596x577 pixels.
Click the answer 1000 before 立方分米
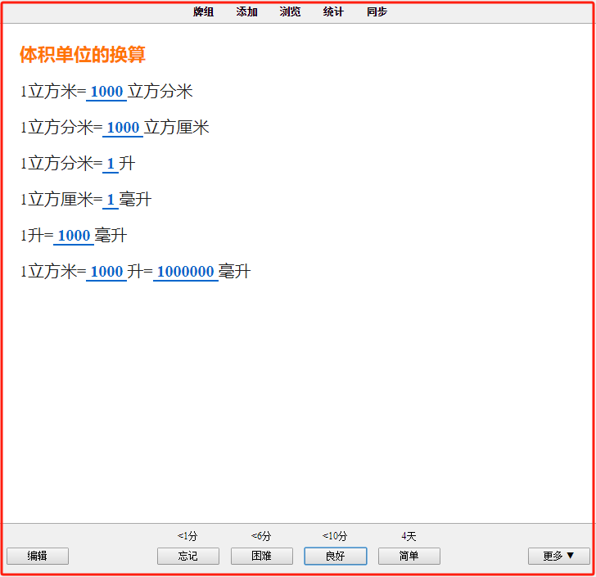pos(106,92)
